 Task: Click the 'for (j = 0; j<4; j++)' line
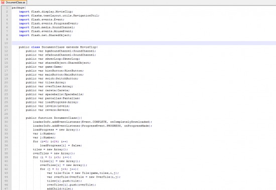pyautogui.click(x=59, y=169)
